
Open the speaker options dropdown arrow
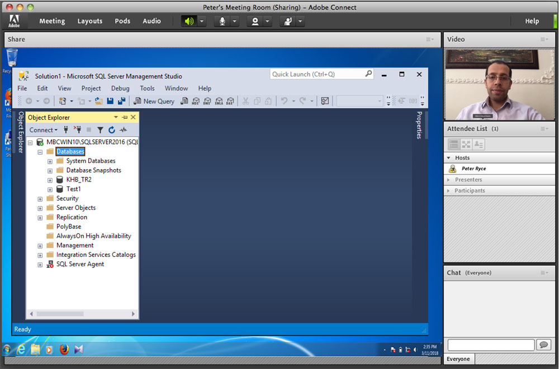202,21
